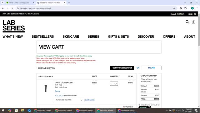The height and width of the screenshot is (113, 200).
Task: Select the ORDER SUMMARY heading
Action: coord(149,76)
